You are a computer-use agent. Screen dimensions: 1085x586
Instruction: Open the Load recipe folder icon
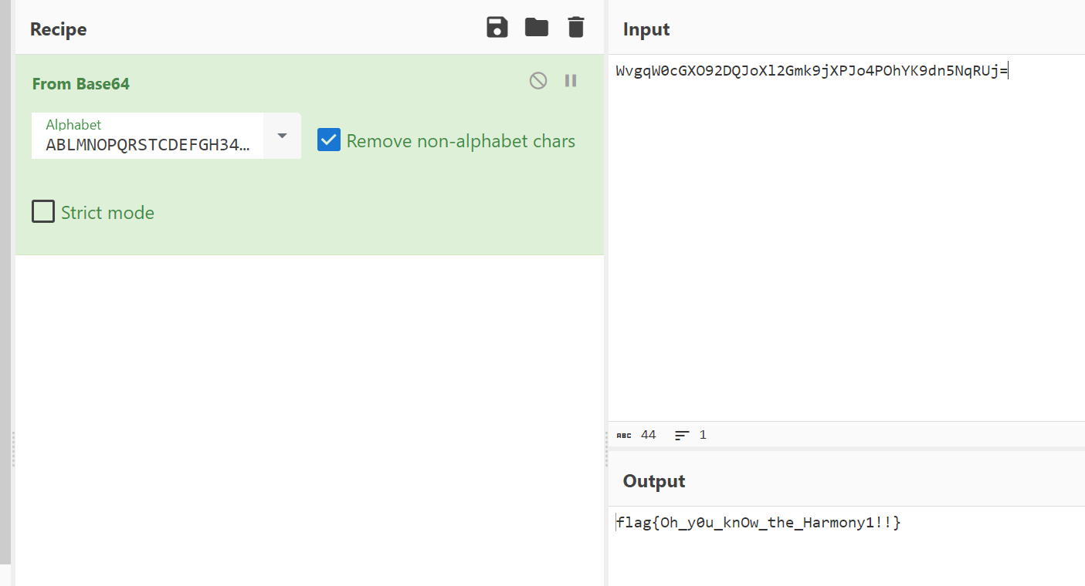click(537, 28)
